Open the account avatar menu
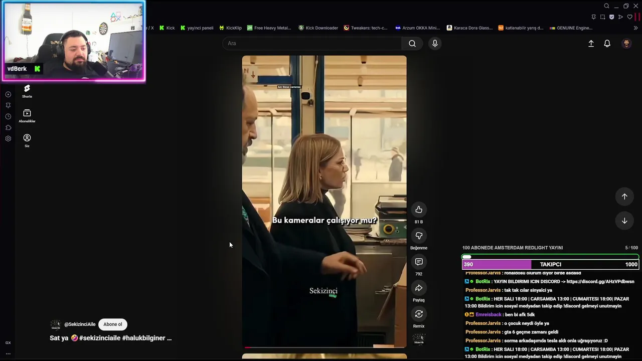This screenshot has width=642, height=361. click(626, 44)
